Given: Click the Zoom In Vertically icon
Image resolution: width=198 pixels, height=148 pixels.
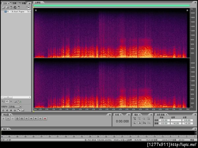Looking at the screenshot, I should tap(144, 123).
